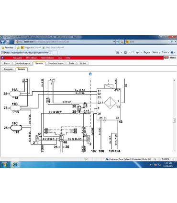Click the Menu button at right
The width and height of the screenshot is (177, 203).
click(173, 58)
